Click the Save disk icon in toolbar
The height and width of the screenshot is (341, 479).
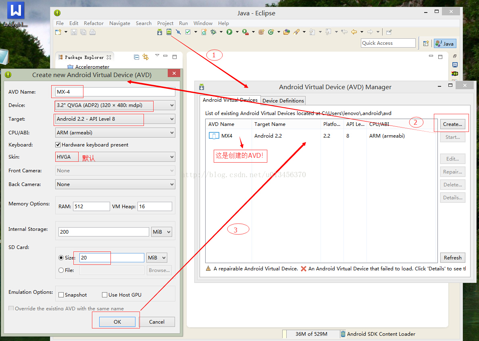(x=74, y=32)
